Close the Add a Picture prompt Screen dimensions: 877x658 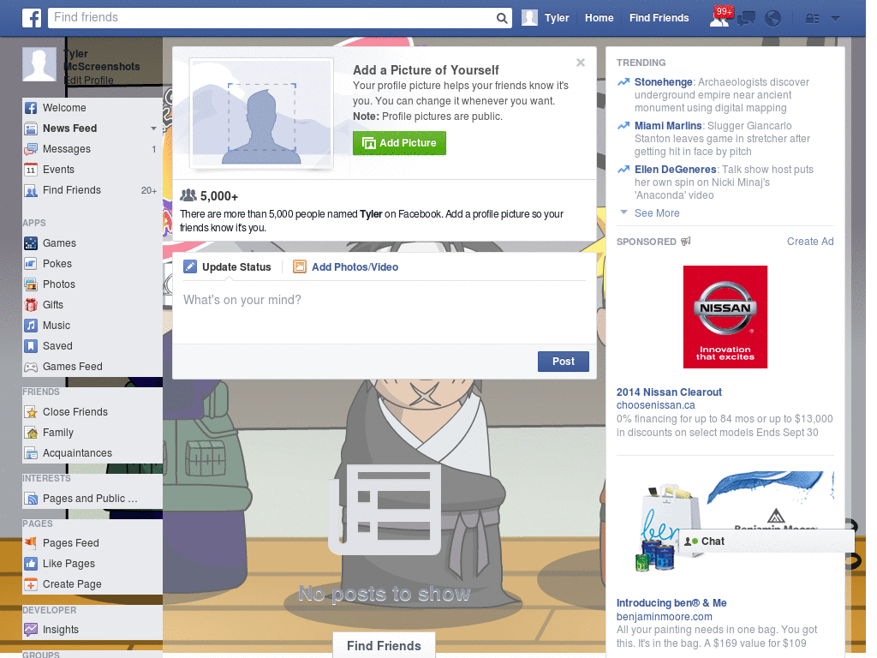coord(581,63)
